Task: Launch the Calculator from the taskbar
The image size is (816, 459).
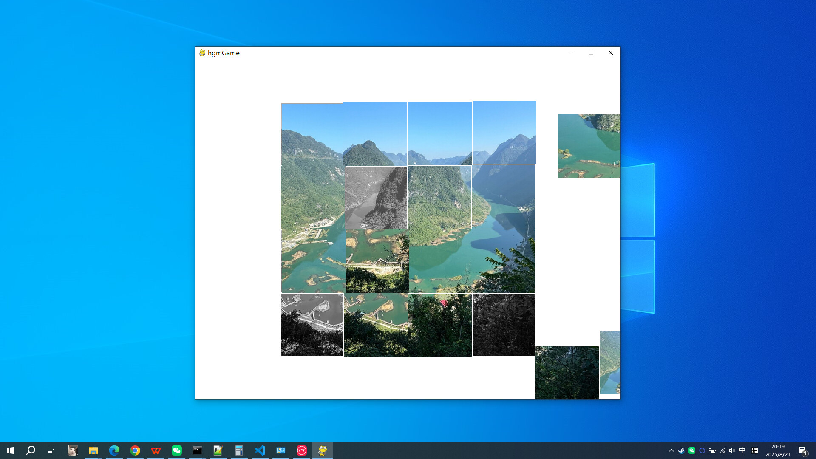Action: 239,450
